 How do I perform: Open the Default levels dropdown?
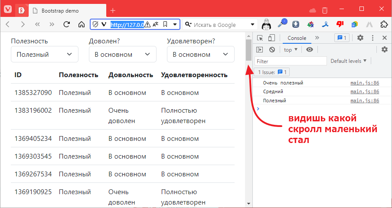tap(348, 61)
